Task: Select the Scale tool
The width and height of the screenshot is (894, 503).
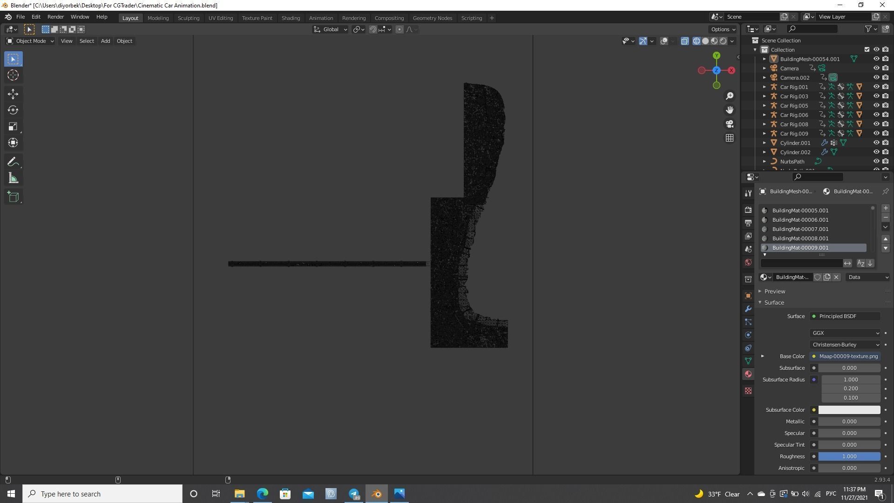Action: click(x=13, y=127)
